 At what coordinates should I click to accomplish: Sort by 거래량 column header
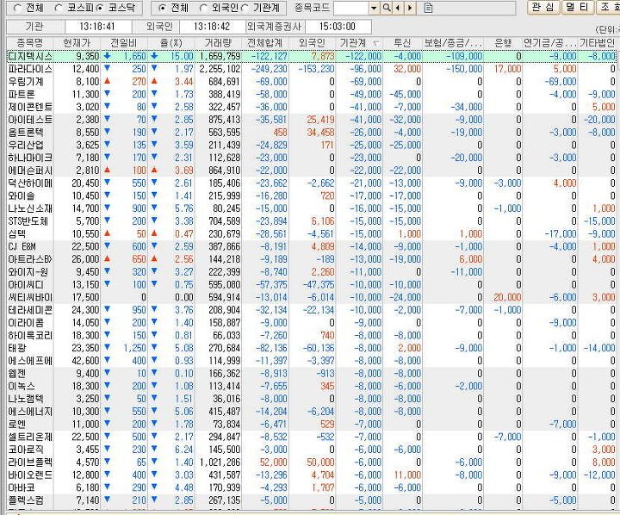(x=218, y=43)
